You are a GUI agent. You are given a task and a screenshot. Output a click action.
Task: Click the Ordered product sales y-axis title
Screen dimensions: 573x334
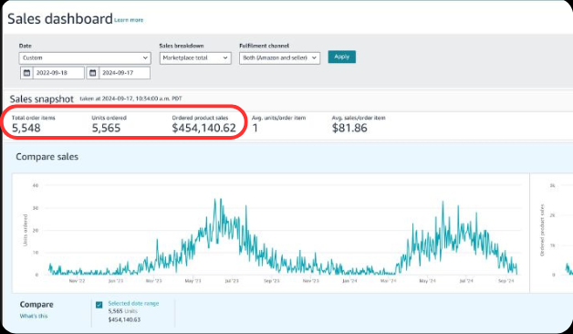pos(542,230)
